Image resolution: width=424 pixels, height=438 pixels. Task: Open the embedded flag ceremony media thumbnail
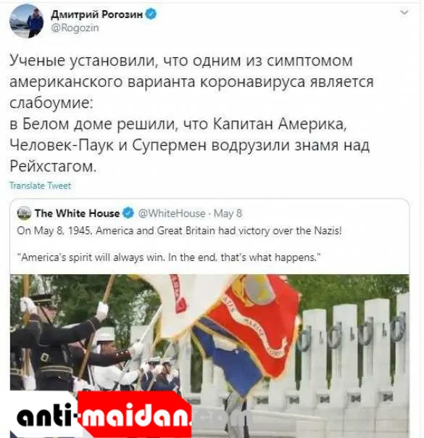tap(209, 356)
